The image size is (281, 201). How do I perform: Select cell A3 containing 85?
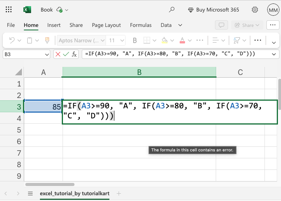click(x=43, y=107)
